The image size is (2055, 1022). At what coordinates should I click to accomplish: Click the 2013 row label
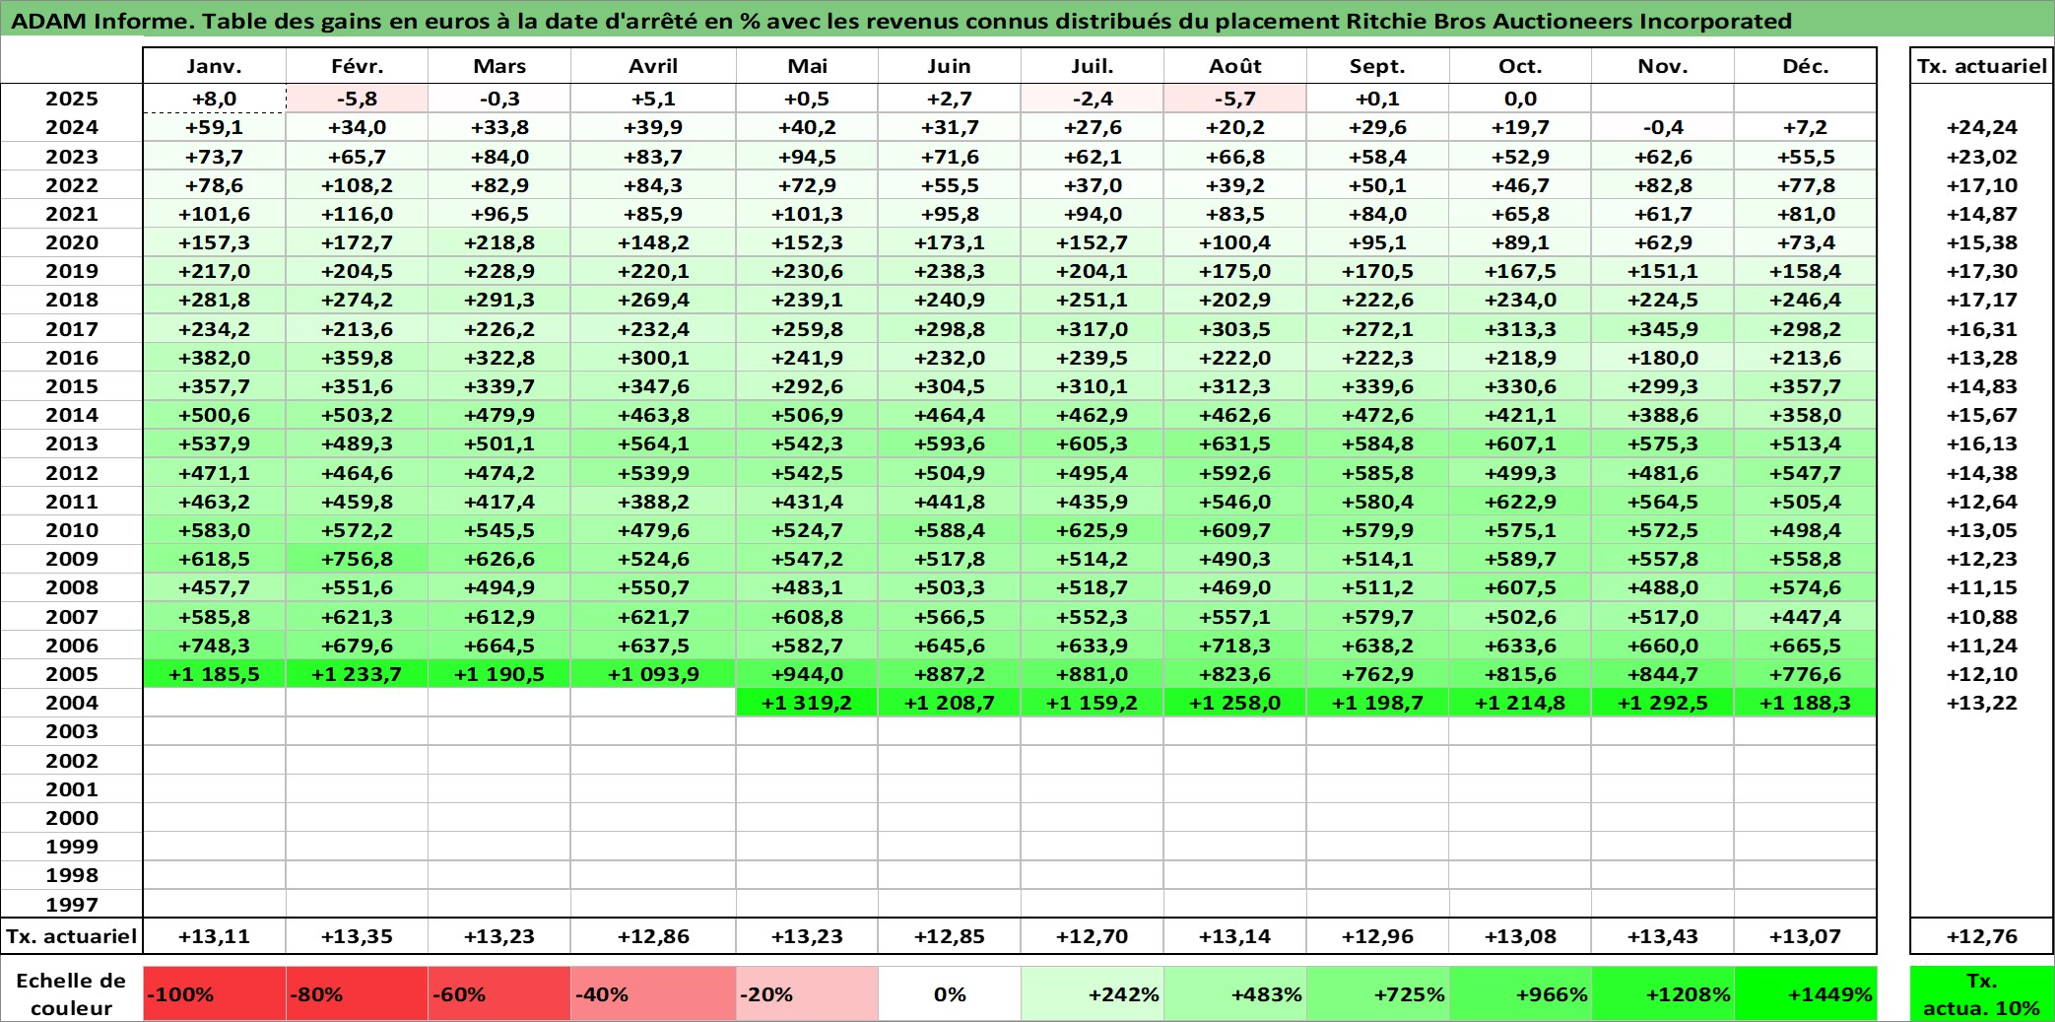pos(72,443)
